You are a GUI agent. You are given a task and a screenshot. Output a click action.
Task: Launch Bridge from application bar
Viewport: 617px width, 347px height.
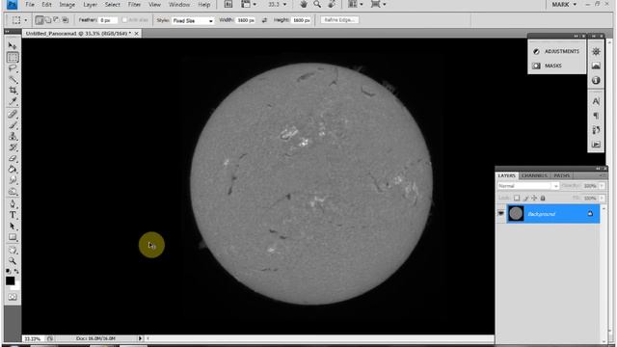pyautogui.click(x=228, y=4)
